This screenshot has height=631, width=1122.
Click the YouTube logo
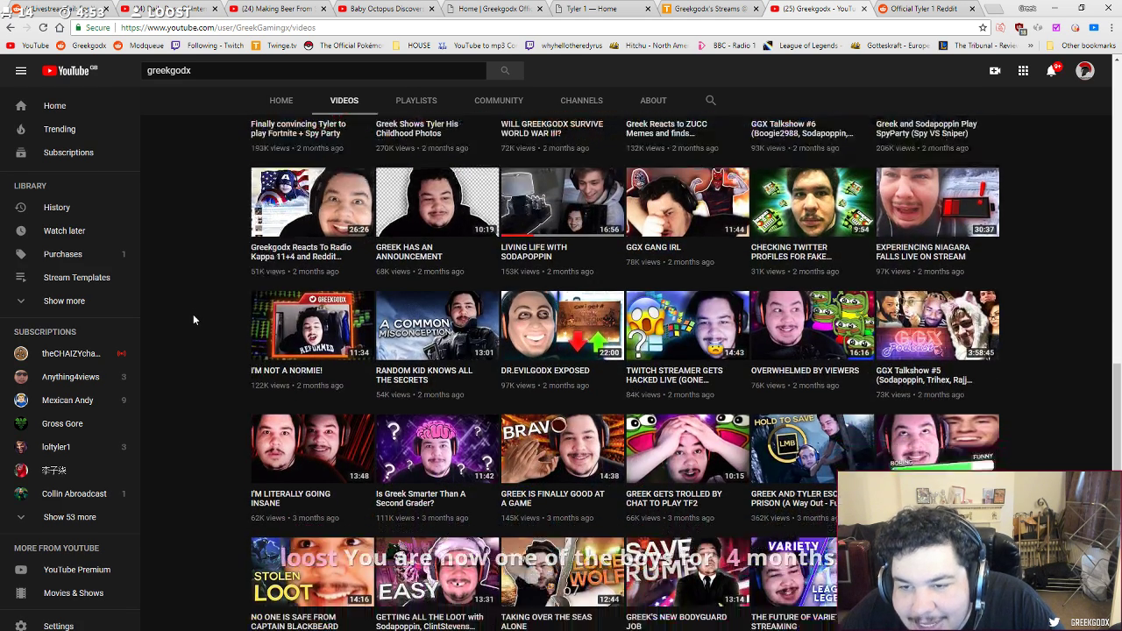click(x=70, y=71)
